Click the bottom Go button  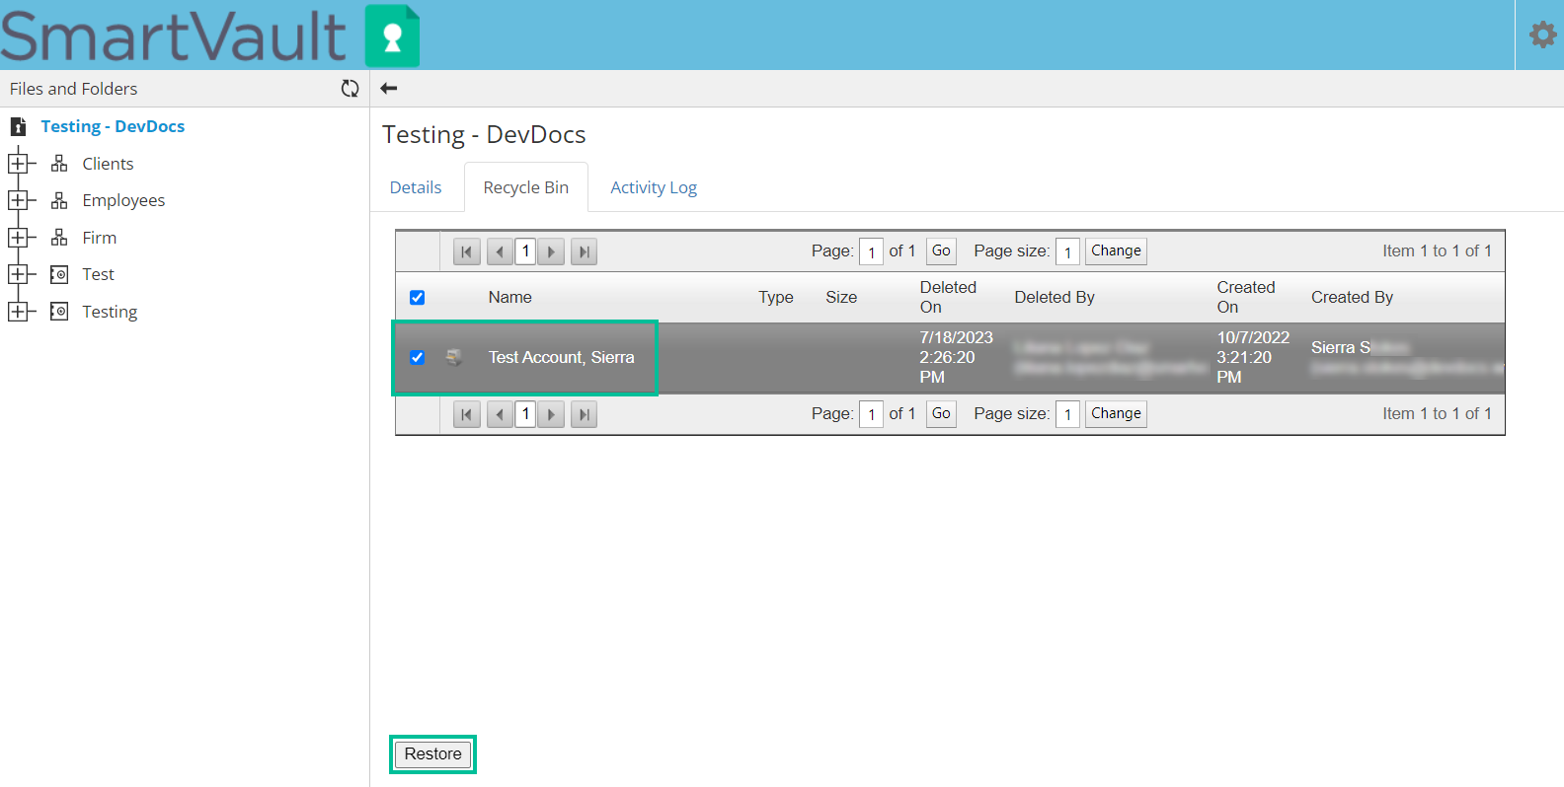click(x=941, y=414)
